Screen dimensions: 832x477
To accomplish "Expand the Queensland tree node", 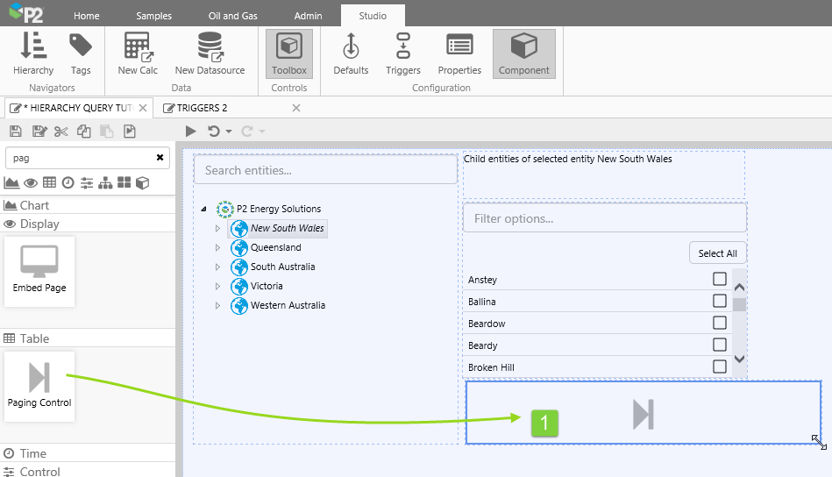I will (218, 248).
